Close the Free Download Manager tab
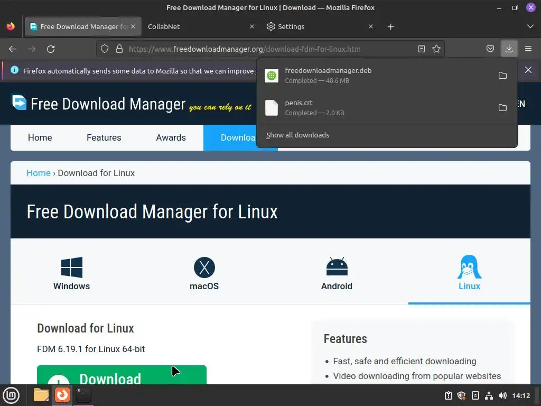Screen dimensions: 541x406 pyautogui.click(x=133, y=26)
